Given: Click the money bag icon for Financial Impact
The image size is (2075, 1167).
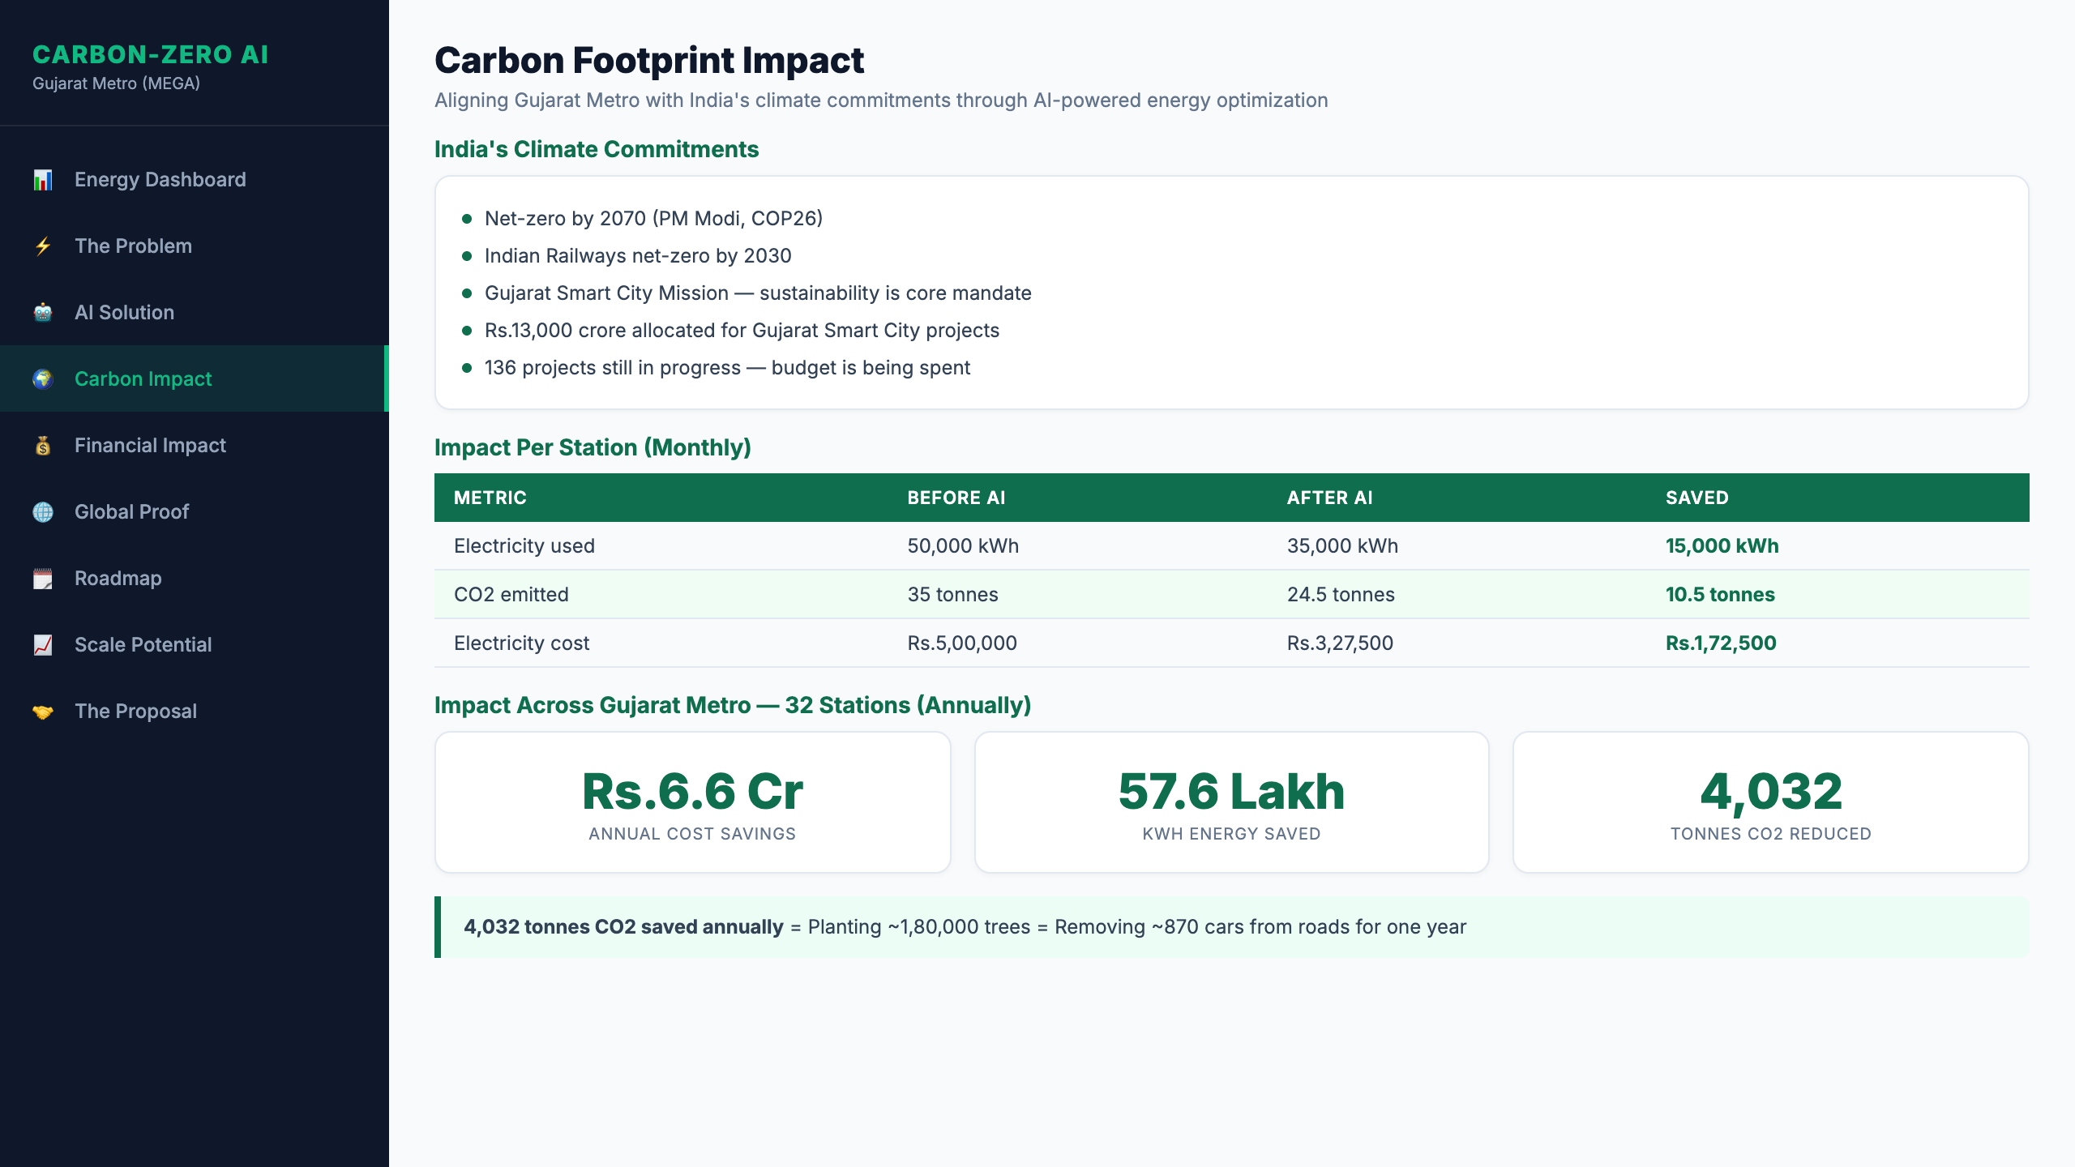Looking at the screenshot, I should pos(45,445).
